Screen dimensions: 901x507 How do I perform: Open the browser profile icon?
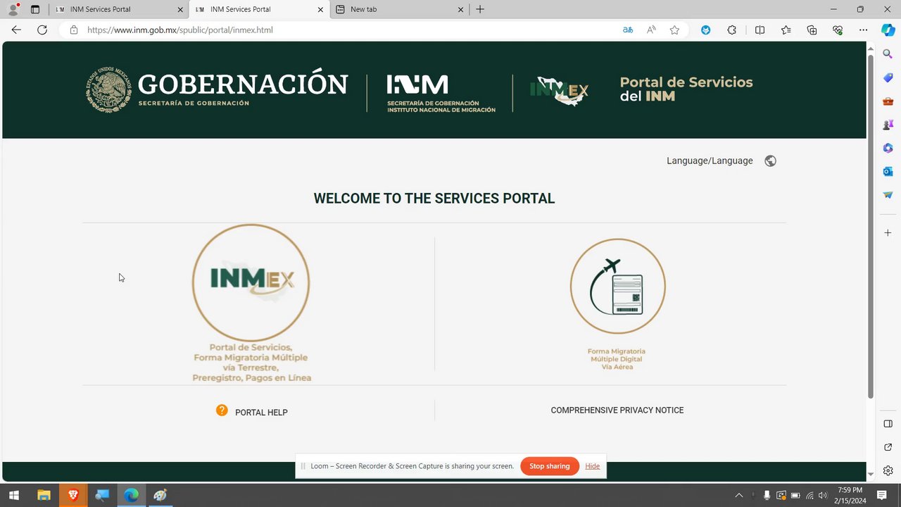pyautogui.click(x=13, y=9)
